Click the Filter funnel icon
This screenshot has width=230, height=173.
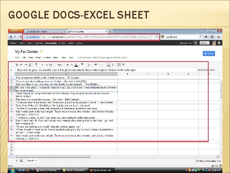click(123, 65)
